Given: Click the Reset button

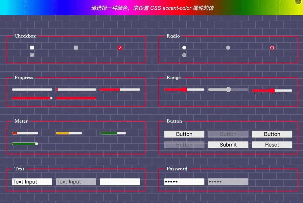Looking at the screenshot, I should [272, 145].
